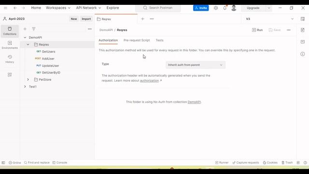
Task: Open the configure workspace sidebar icon
Action: tap(10, 74)
